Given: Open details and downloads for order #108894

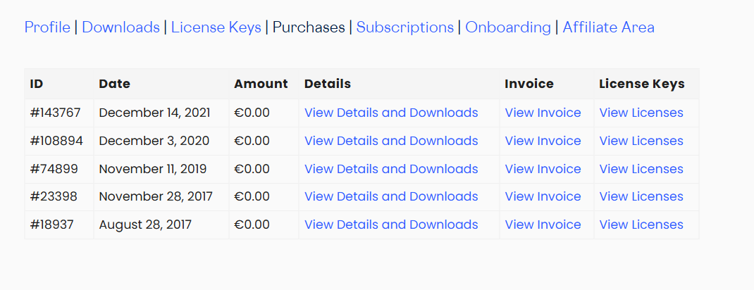Looking at the screenshot, I should point(391,141).
